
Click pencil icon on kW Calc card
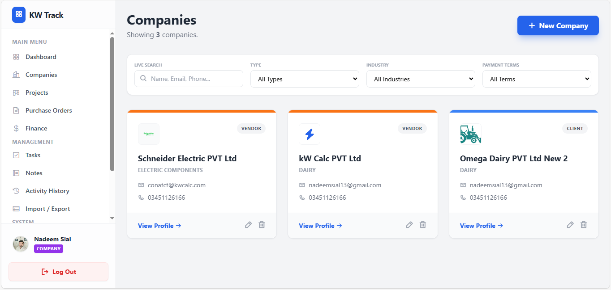point(409,225)
